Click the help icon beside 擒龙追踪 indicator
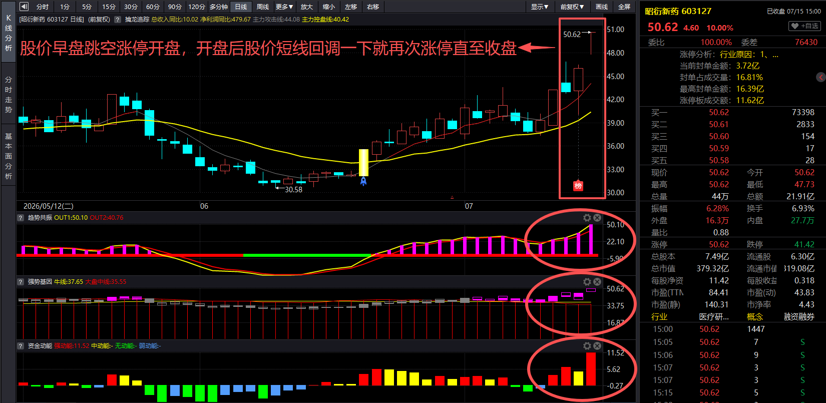826x403 pixels. (x=118, y=20)
